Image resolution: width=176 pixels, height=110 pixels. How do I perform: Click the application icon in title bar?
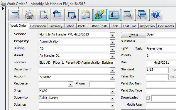[3, 4]
